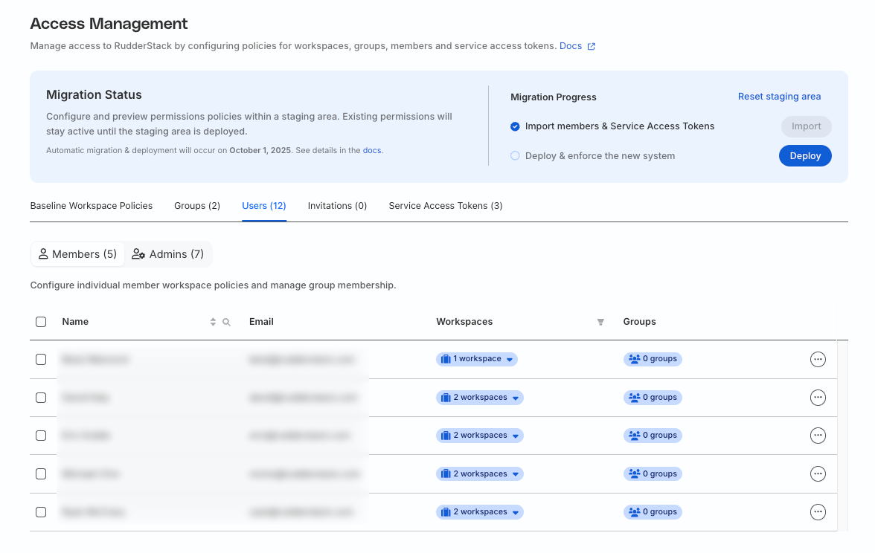Click the Import members completed progress indicator
This screenshot has width=875, height=553.
pos(515,126)
